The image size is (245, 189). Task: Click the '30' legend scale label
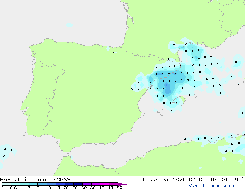(84, 187)
